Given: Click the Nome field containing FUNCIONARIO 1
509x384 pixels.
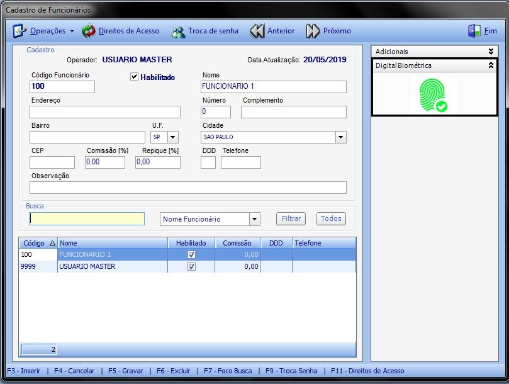Looking at the screenshot, I should pyautogui.click(x=274, y=87).
